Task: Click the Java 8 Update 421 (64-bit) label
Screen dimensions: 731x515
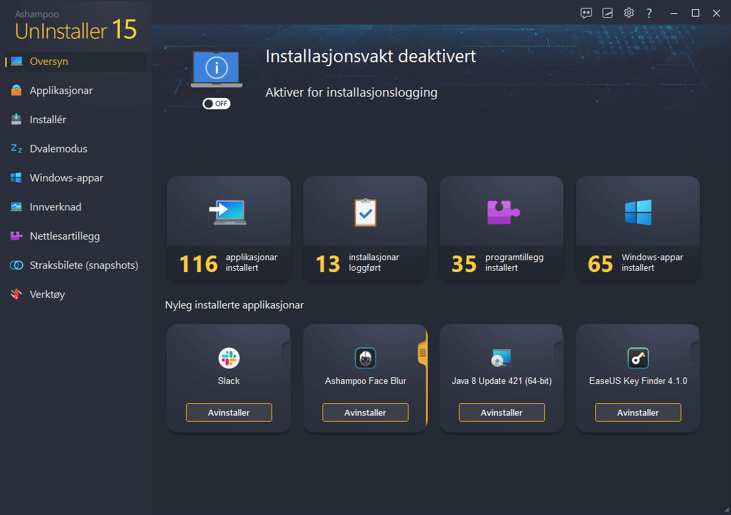Action: (502, 381)
